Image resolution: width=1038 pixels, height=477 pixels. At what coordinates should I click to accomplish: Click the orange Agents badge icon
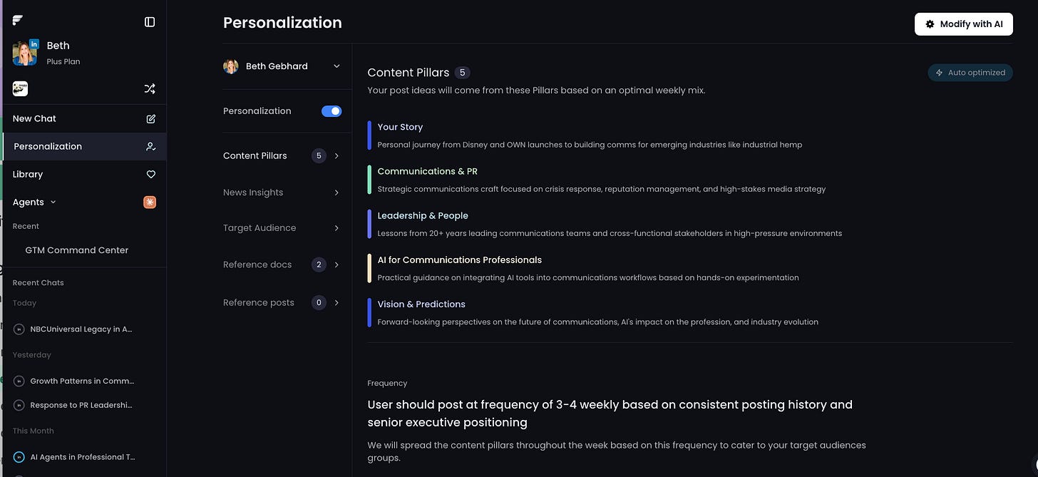(x=150, y=202)
